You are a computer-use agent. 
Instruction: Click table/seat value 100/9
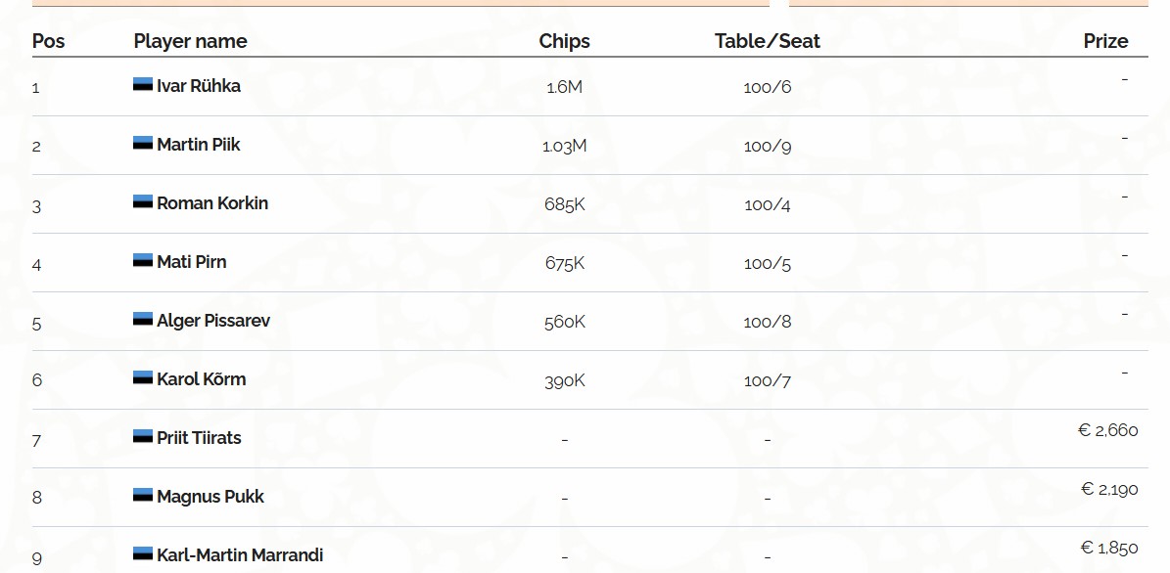tap(767, 146)
